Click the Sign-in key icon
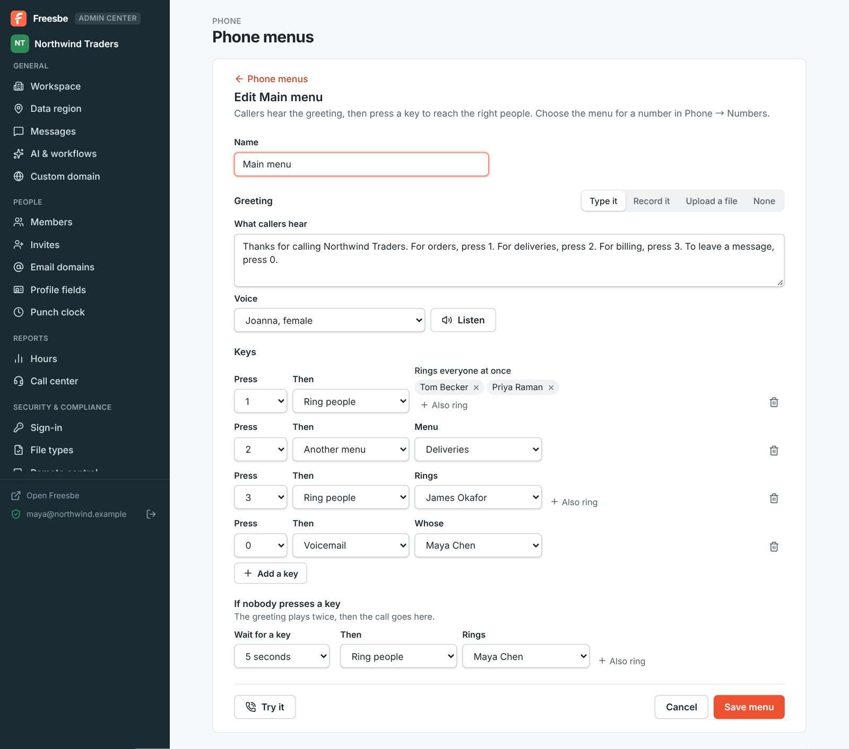 (x=19, y=428)
